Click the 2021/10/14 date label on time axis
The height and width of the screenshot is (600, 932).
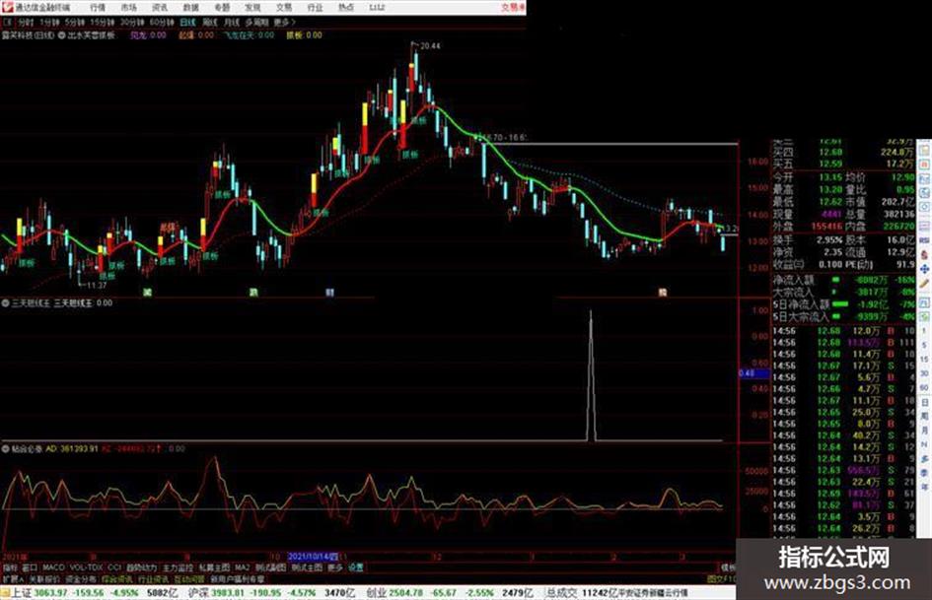point(313,557)
